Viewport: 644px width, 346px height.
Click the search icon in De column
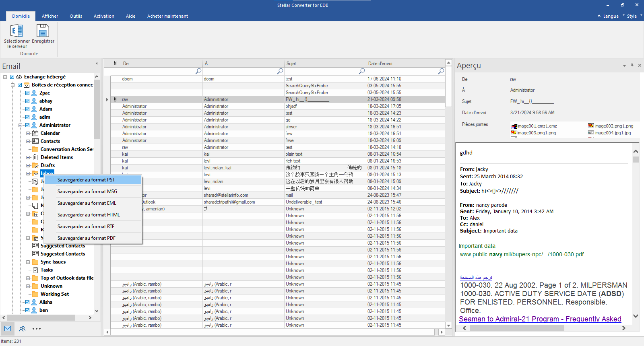pyautogui.click(x=198, y=71)
